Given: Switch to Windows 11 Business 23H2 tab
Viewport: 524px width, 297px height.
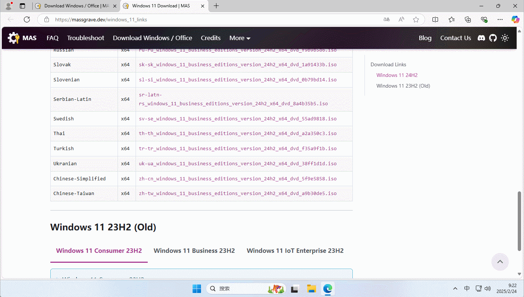Looking at the screenshot, I should [x=194, y=251].
